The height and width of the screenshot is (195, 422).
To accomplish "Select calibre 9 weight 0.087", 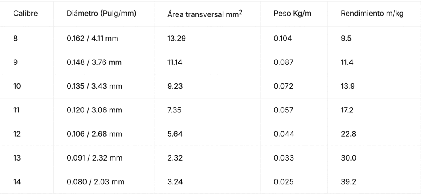I will 284,62.
